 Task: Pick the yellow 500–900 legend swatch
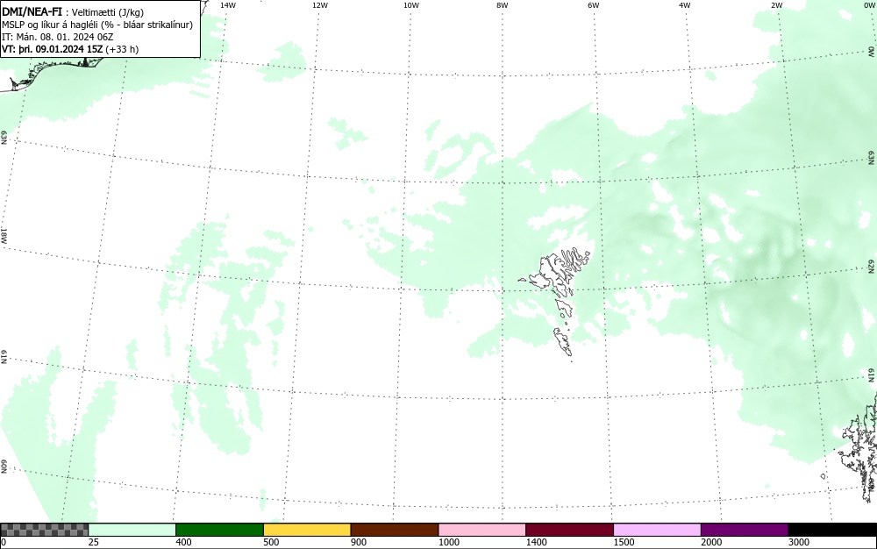[x=307, y=530]
